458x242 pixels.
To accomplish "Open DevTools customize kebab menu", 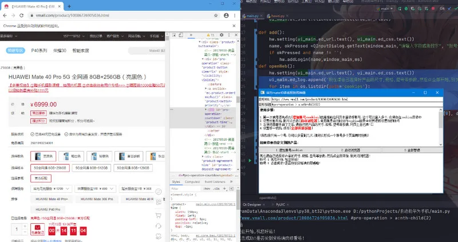I will click(228, 35).
